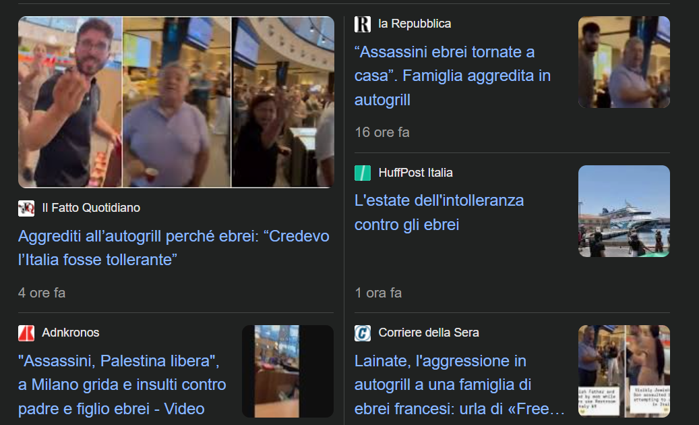
Task: Click the Corriere della Sera source name
Action: pos(429,333)
